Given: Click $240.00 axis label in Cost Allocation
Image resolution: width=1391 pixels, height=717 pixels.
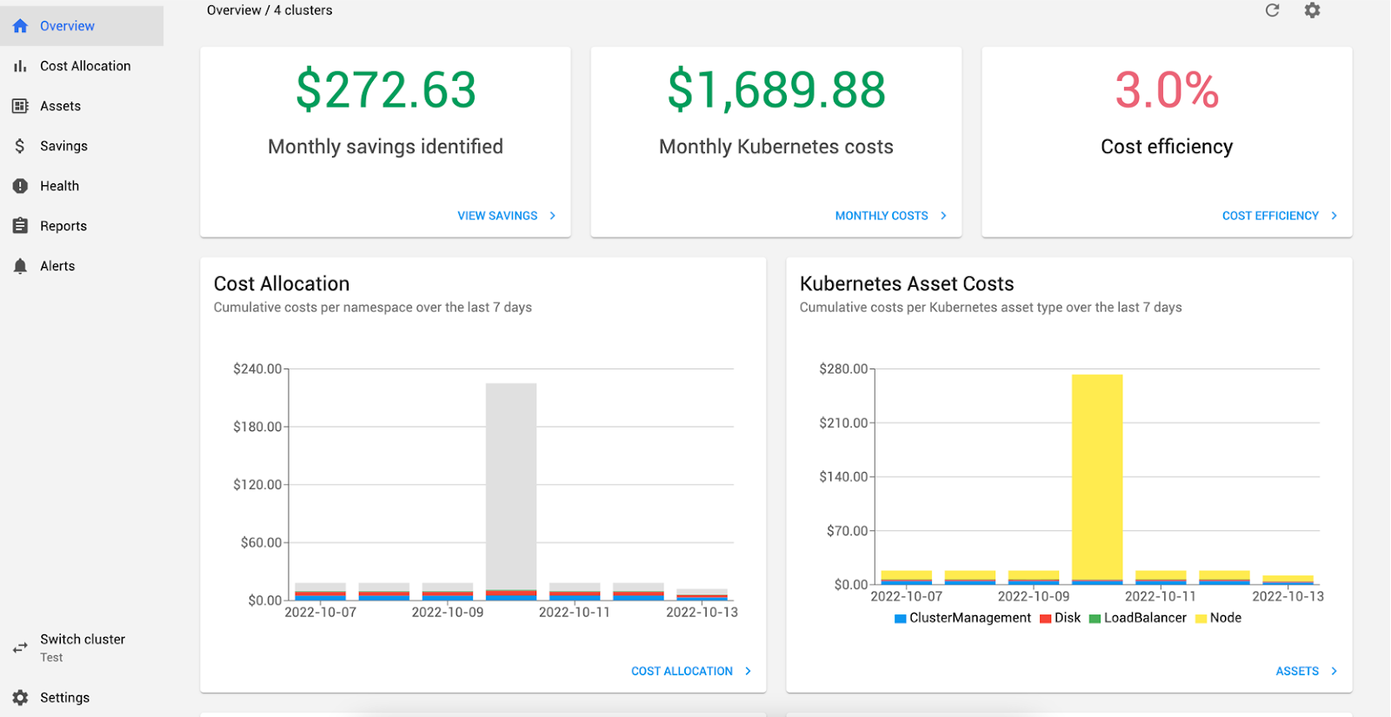Looking at the screenshot, I should coord(257,369).
